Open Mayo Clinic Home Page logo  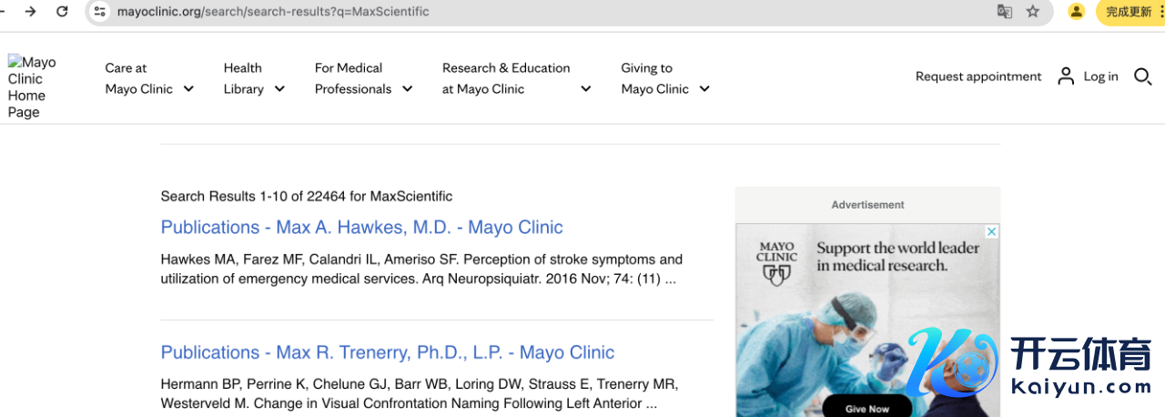(x=32, y=87)
